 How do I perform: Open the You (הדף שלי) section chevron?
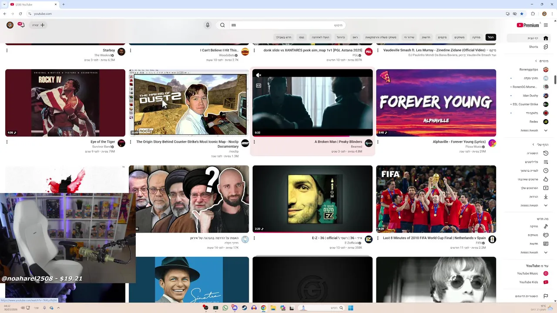(x=534, y=144)
